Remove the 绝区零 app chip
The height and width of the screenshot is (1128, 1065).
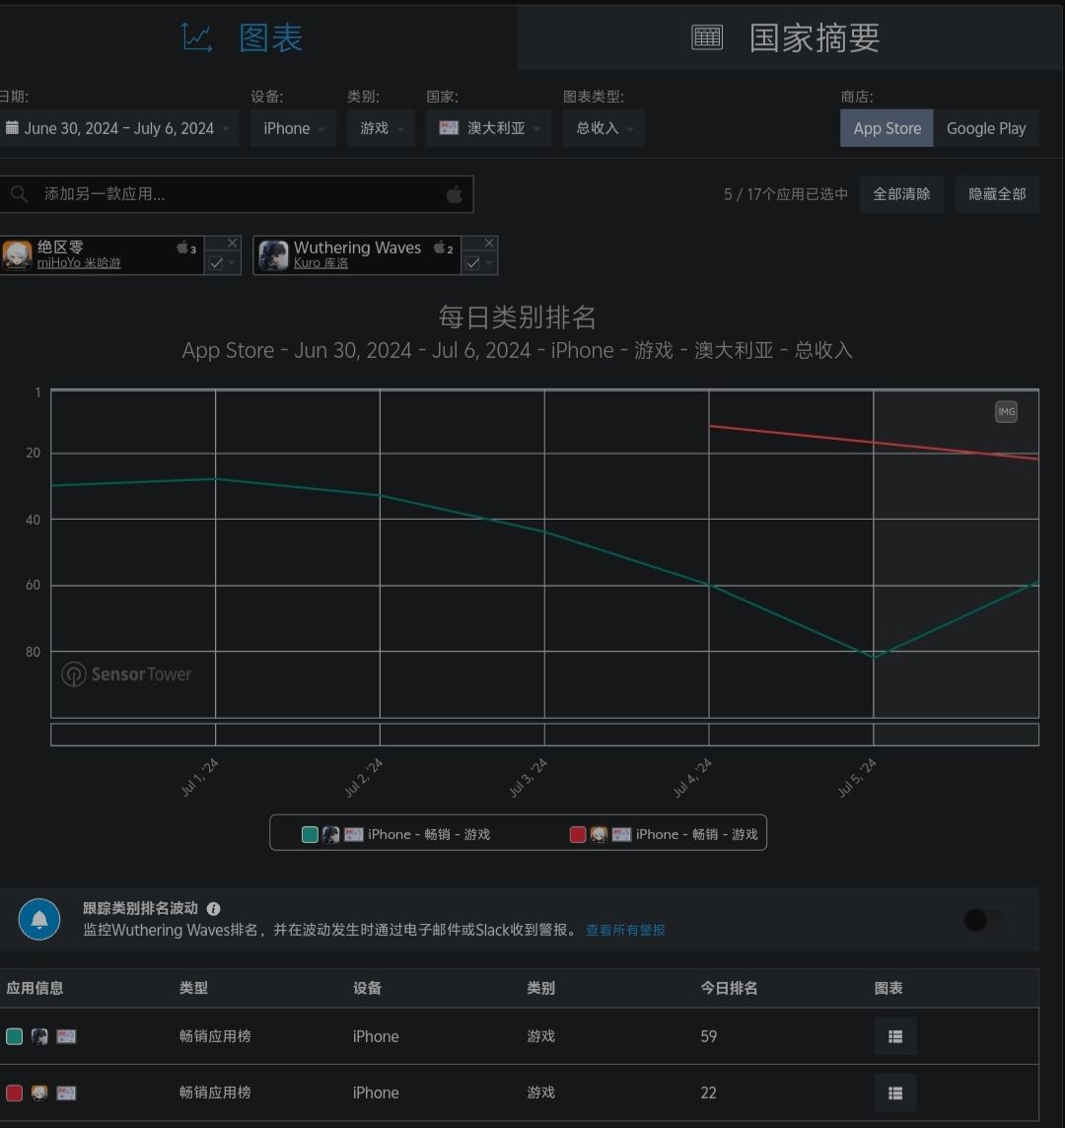pos(232,244)
